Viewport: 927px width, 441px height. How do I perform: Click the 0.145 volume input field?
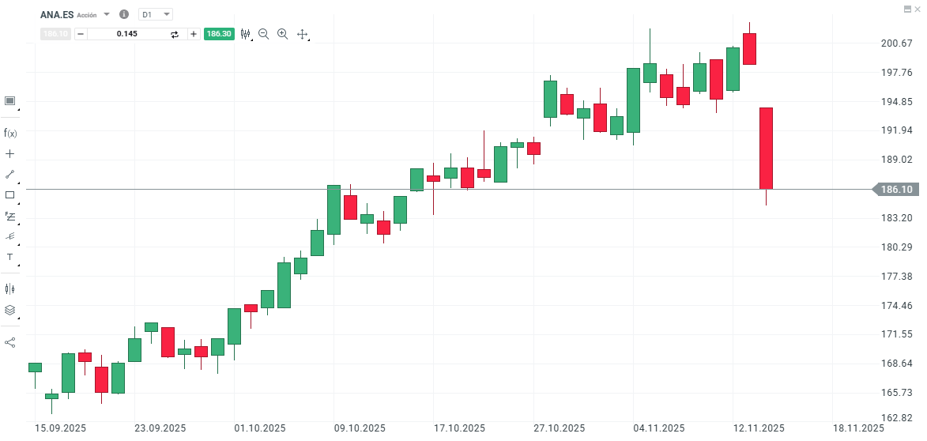(x=126, y=34)
